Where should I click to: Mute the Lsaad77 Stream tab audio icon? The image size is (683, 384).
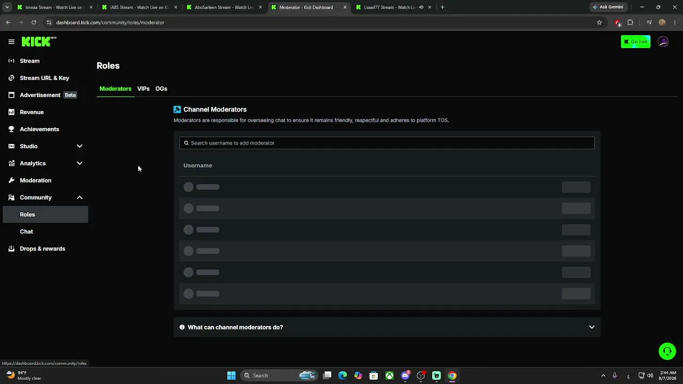click(421, 7)
